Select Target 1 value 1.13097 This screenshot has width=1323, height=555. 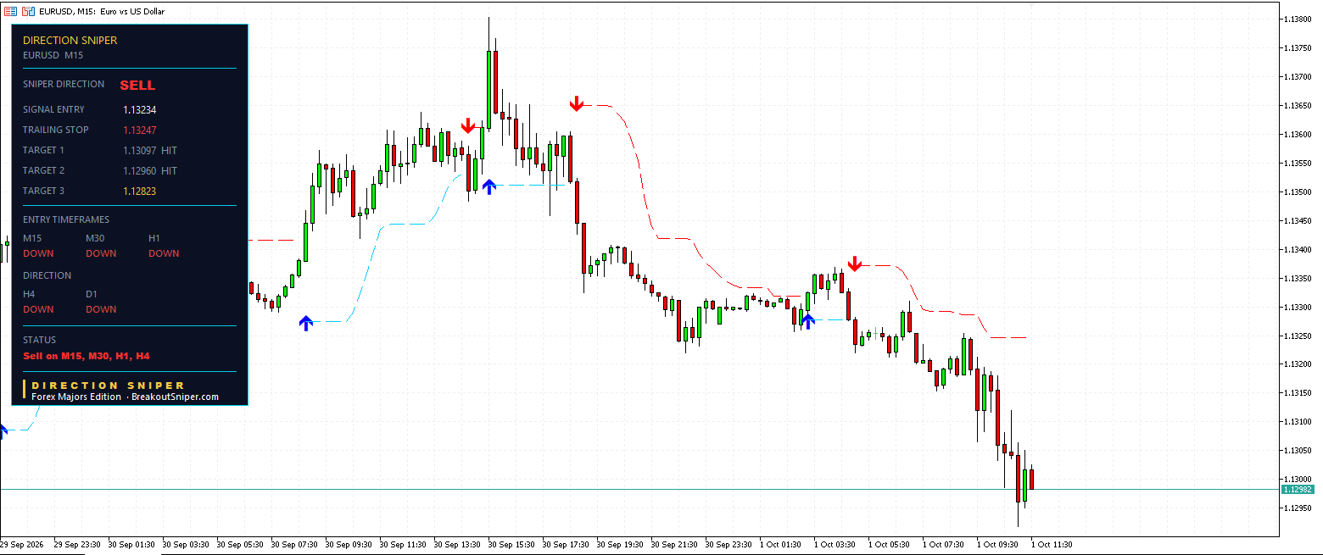[x=140, y=150]
